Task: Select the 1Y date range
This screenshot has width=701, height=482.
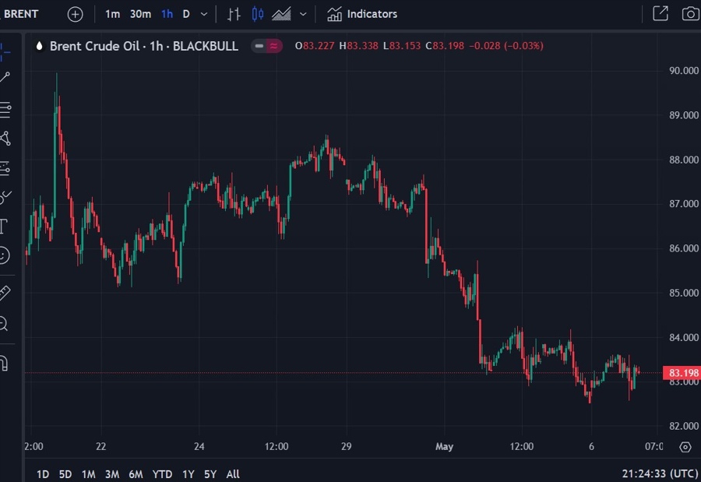Action: (x=188, y=474)
